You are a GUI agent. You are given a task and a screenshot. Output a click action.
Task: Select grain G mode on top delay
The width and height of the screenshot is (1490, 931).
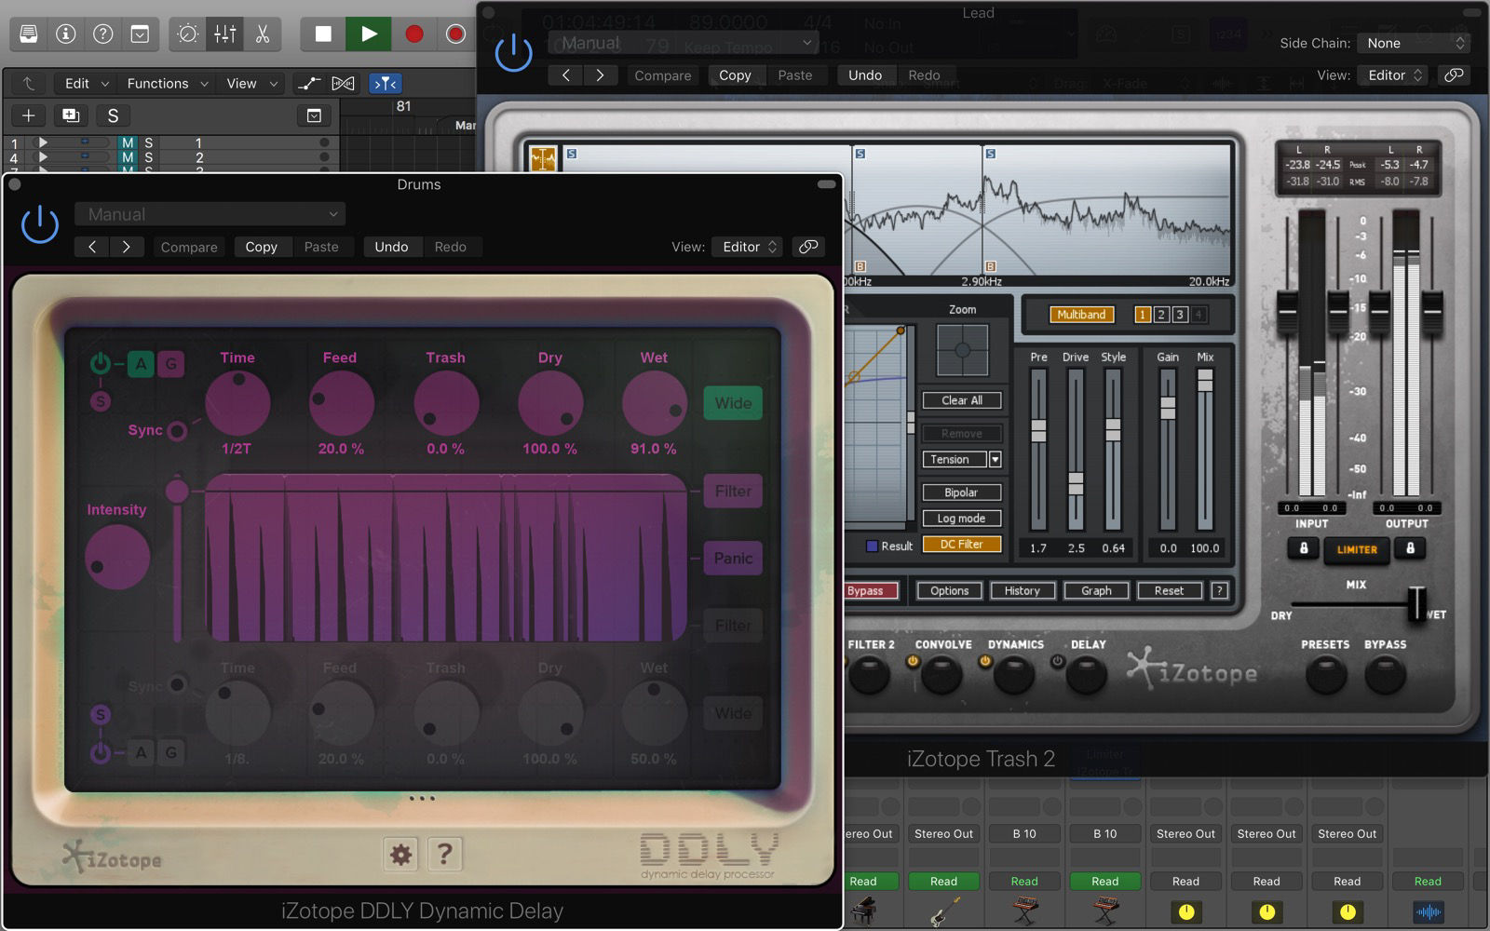[x=171, y=364]
